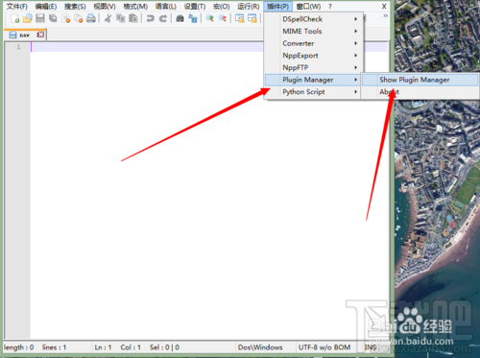This screenshot has height=358, width=480.
Task: Click the Print toolbar icon
Action: coord(91,18)
